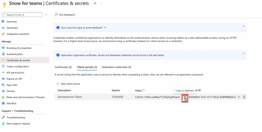Open Expose an API
The image size is (262, 132).
pos(14,79)
